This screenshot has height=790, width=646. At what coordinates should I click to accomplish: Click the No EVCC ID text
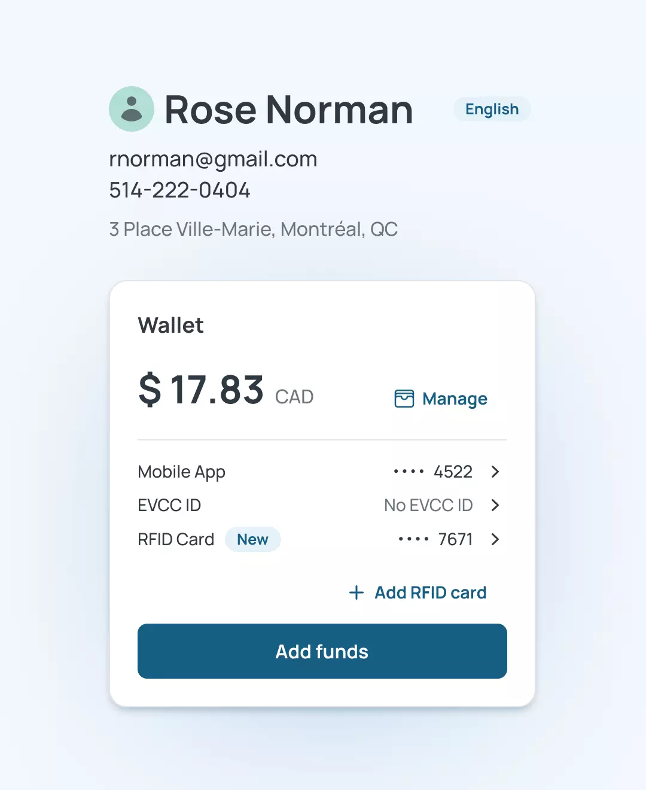point(428,505)
